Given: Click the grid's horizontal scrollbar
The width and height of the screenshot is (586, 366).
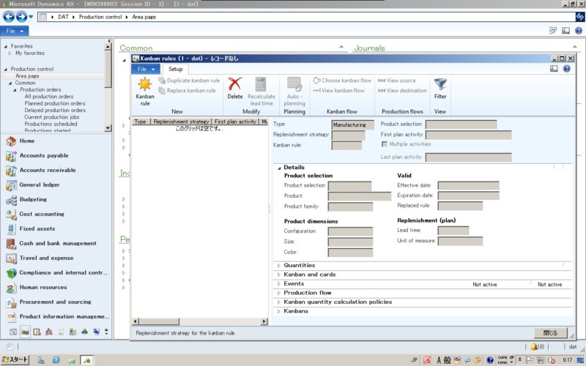Looking at the screenshot, I should 199,321.
